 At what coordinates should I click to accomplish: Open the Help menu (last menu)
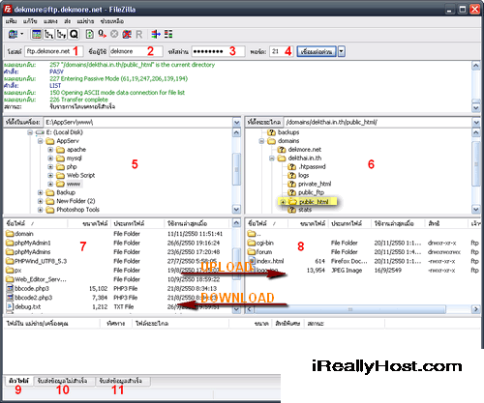tap(112, 21)
